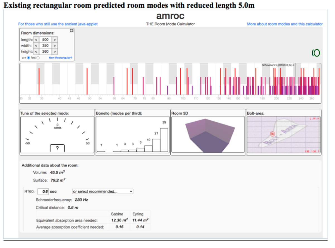Open the 'or select recommended...' RT60 dropdown
The image size is (335, 248).
point(102,191)
